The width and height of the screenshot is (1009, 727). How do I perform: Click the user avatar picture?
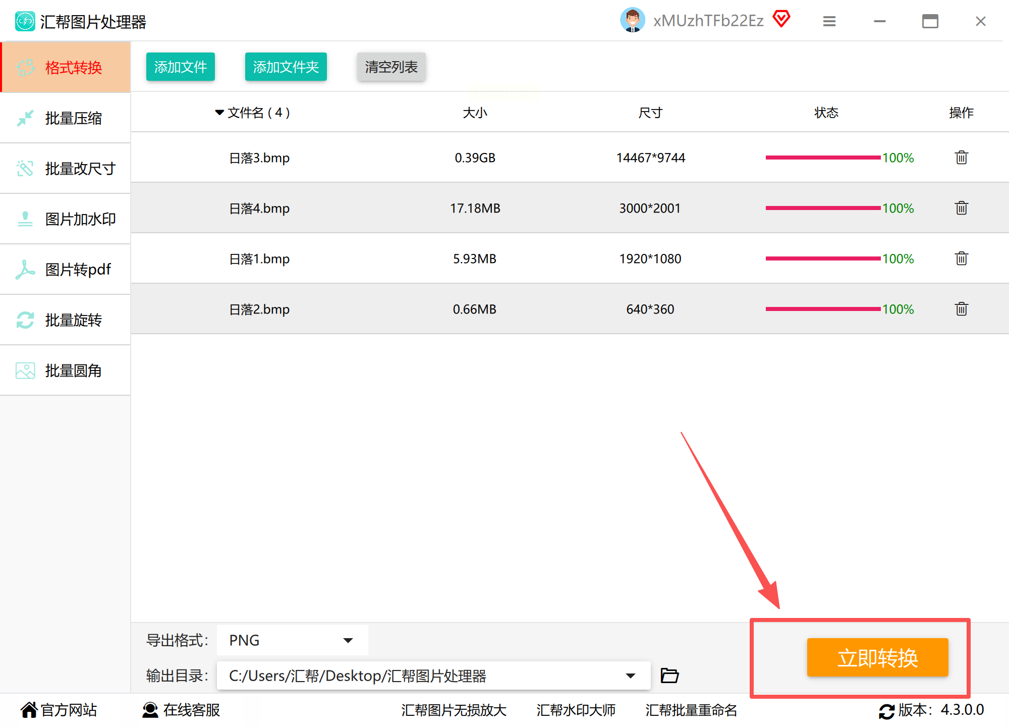tap(632, 20)
